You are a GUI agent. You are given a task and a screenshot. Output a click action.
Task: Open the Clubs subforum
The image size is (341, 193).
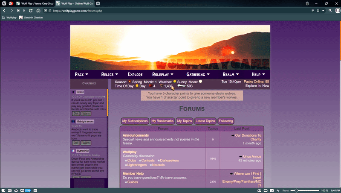point(132,160)
